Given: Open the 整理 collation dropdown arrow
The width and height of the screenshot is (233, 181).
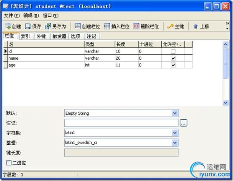Looking at the screenshot, I should coord(175,143).
